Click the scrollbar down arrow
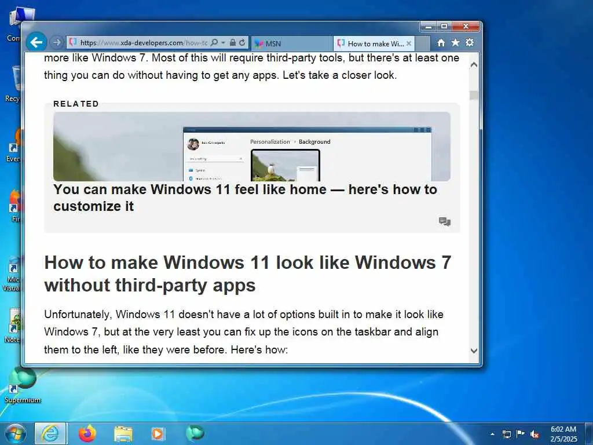This screenshot has height=445, width=593. coord(474,351)
